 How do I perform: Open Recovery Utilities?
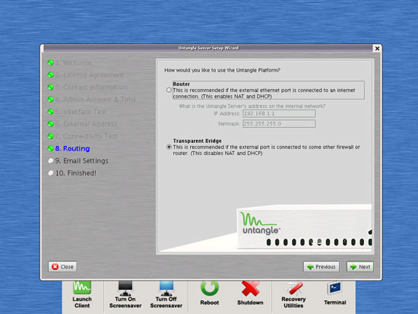293,295
